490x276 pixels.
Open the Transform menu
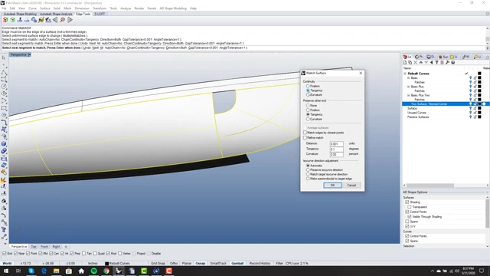pyautogui.click(x=100, y=8)
